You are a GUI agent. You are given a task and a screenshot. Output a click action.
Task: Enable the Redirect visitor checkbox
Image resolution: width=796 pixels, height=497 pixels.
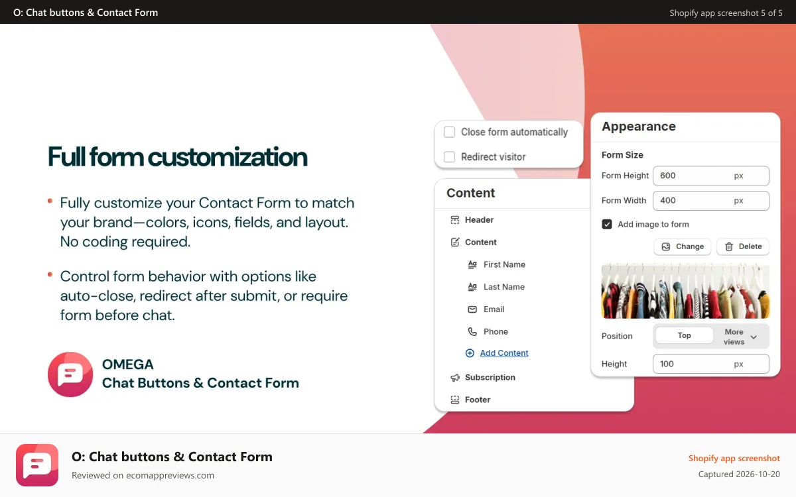pos(449,157)
